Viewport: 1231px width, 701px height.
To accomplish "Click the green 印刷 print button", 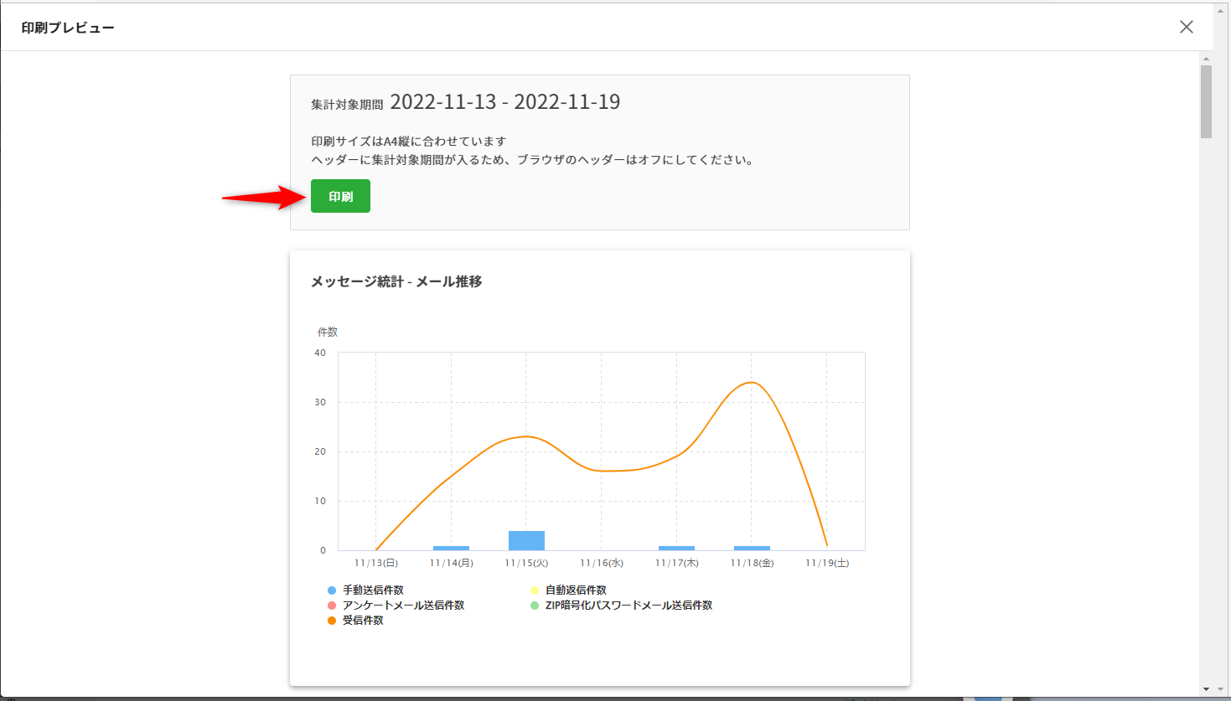I will 340,196.
